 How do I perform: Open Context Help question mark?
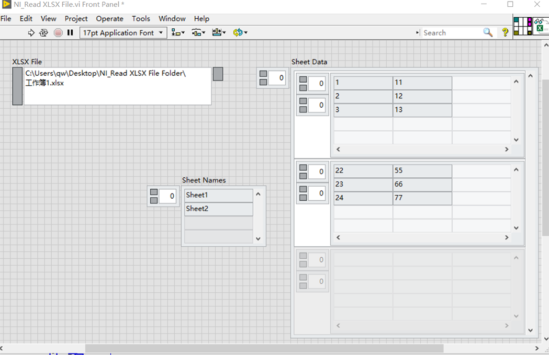coord(505,32)
